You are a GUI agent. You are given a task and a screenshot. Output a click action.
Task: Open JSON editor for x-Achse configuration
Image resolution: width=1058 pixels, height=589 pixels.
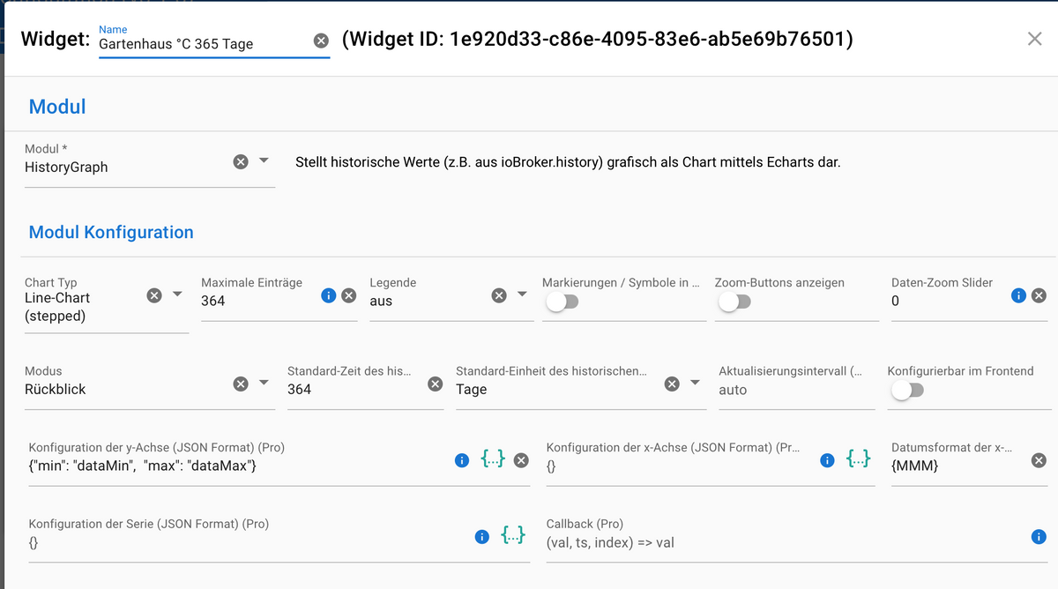coord(858,459)
